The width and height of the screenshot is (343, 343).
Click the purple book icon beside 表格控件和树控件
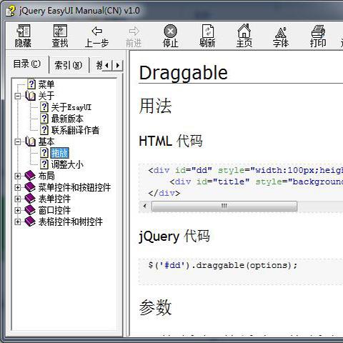pyautogui.click(x=30, y=222)
